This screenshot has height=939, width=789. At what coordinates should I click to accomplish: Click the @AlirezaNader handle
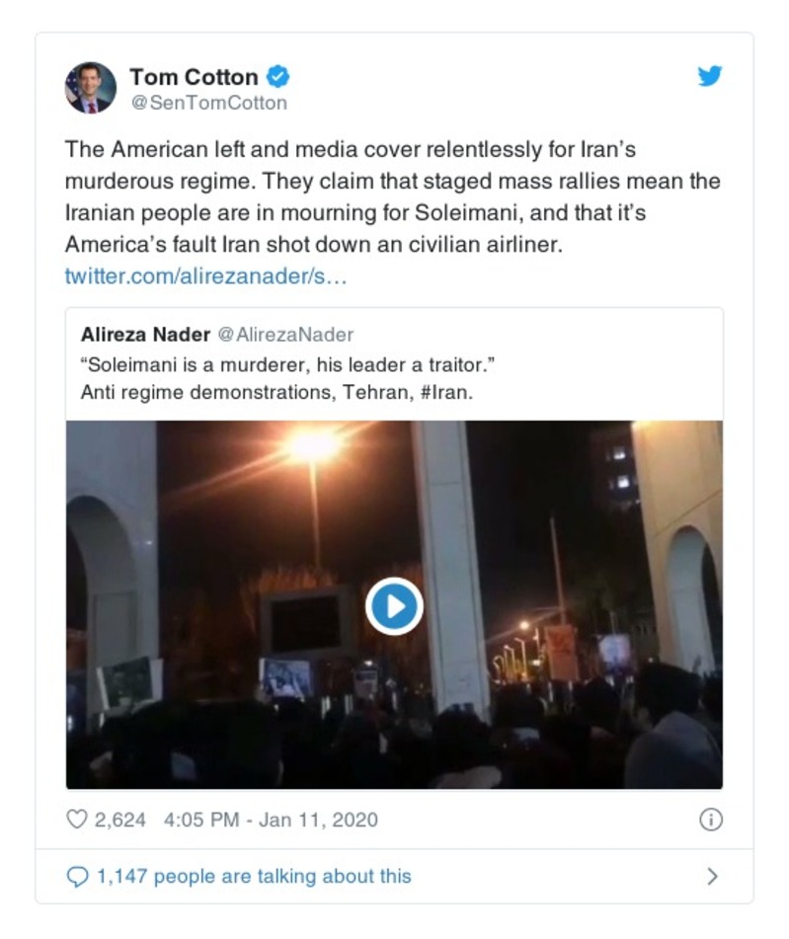coord(285,335)
